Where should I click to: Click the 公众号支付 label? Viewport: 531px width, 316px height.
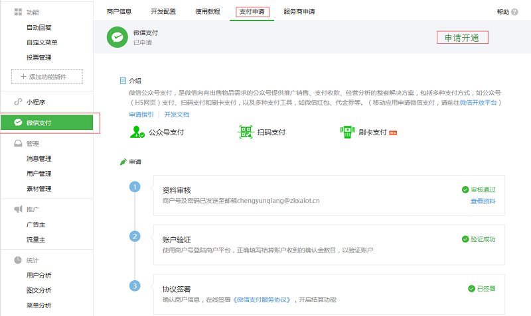(x=167, y=132)
